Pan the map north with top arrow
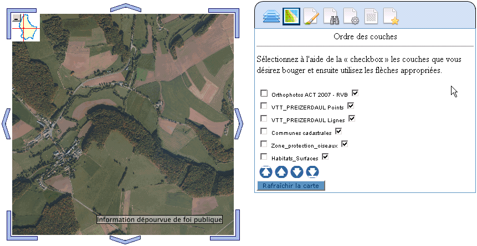Viewport: 477px width, 246px height. [125, 7]
